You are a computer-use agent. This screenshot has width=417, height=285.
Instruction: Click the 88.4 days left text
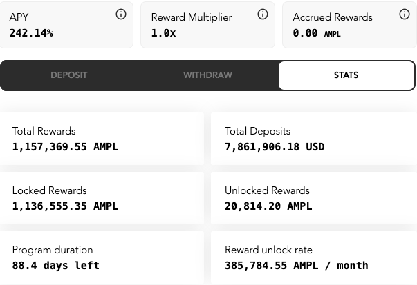tap(56, 266)
